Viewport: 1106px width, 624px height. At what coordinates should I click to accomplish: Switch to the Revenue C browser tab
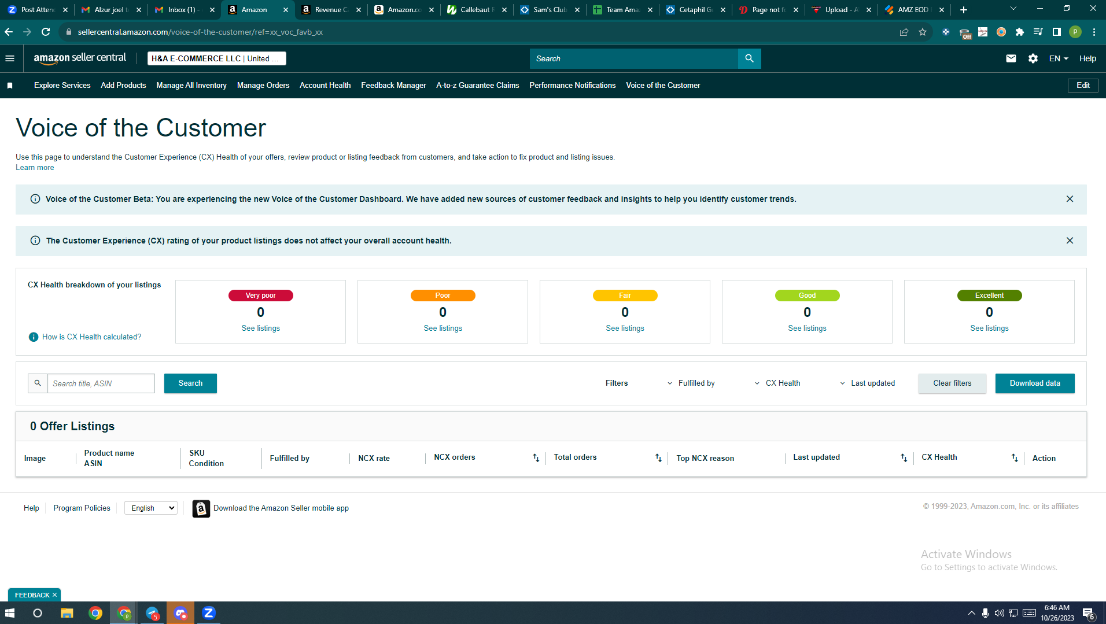coord(331,10)
